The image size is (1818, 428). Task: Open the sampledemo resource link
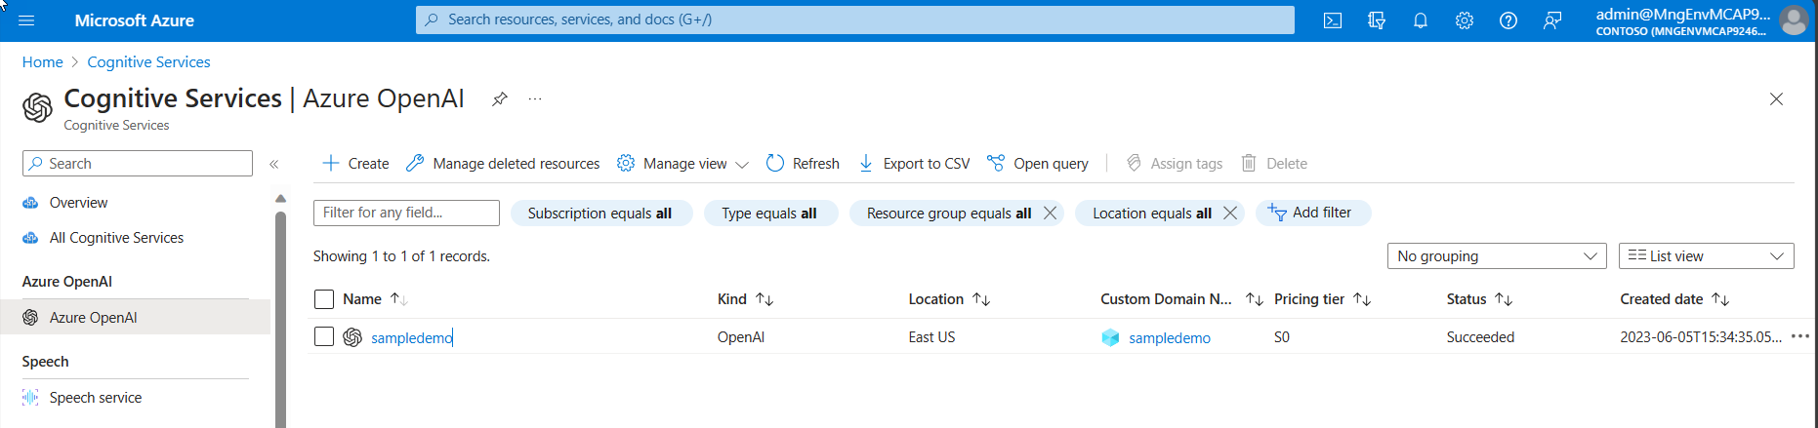click(x=412, y=337)
